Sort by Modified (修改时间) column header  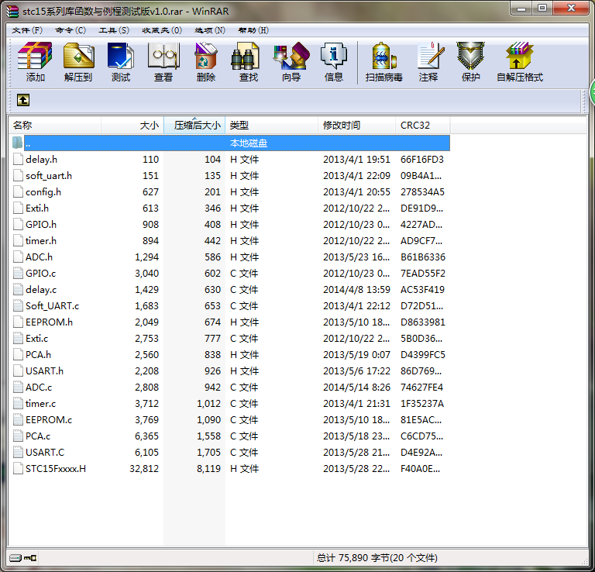pyautogui.click(x=356, y=126)
